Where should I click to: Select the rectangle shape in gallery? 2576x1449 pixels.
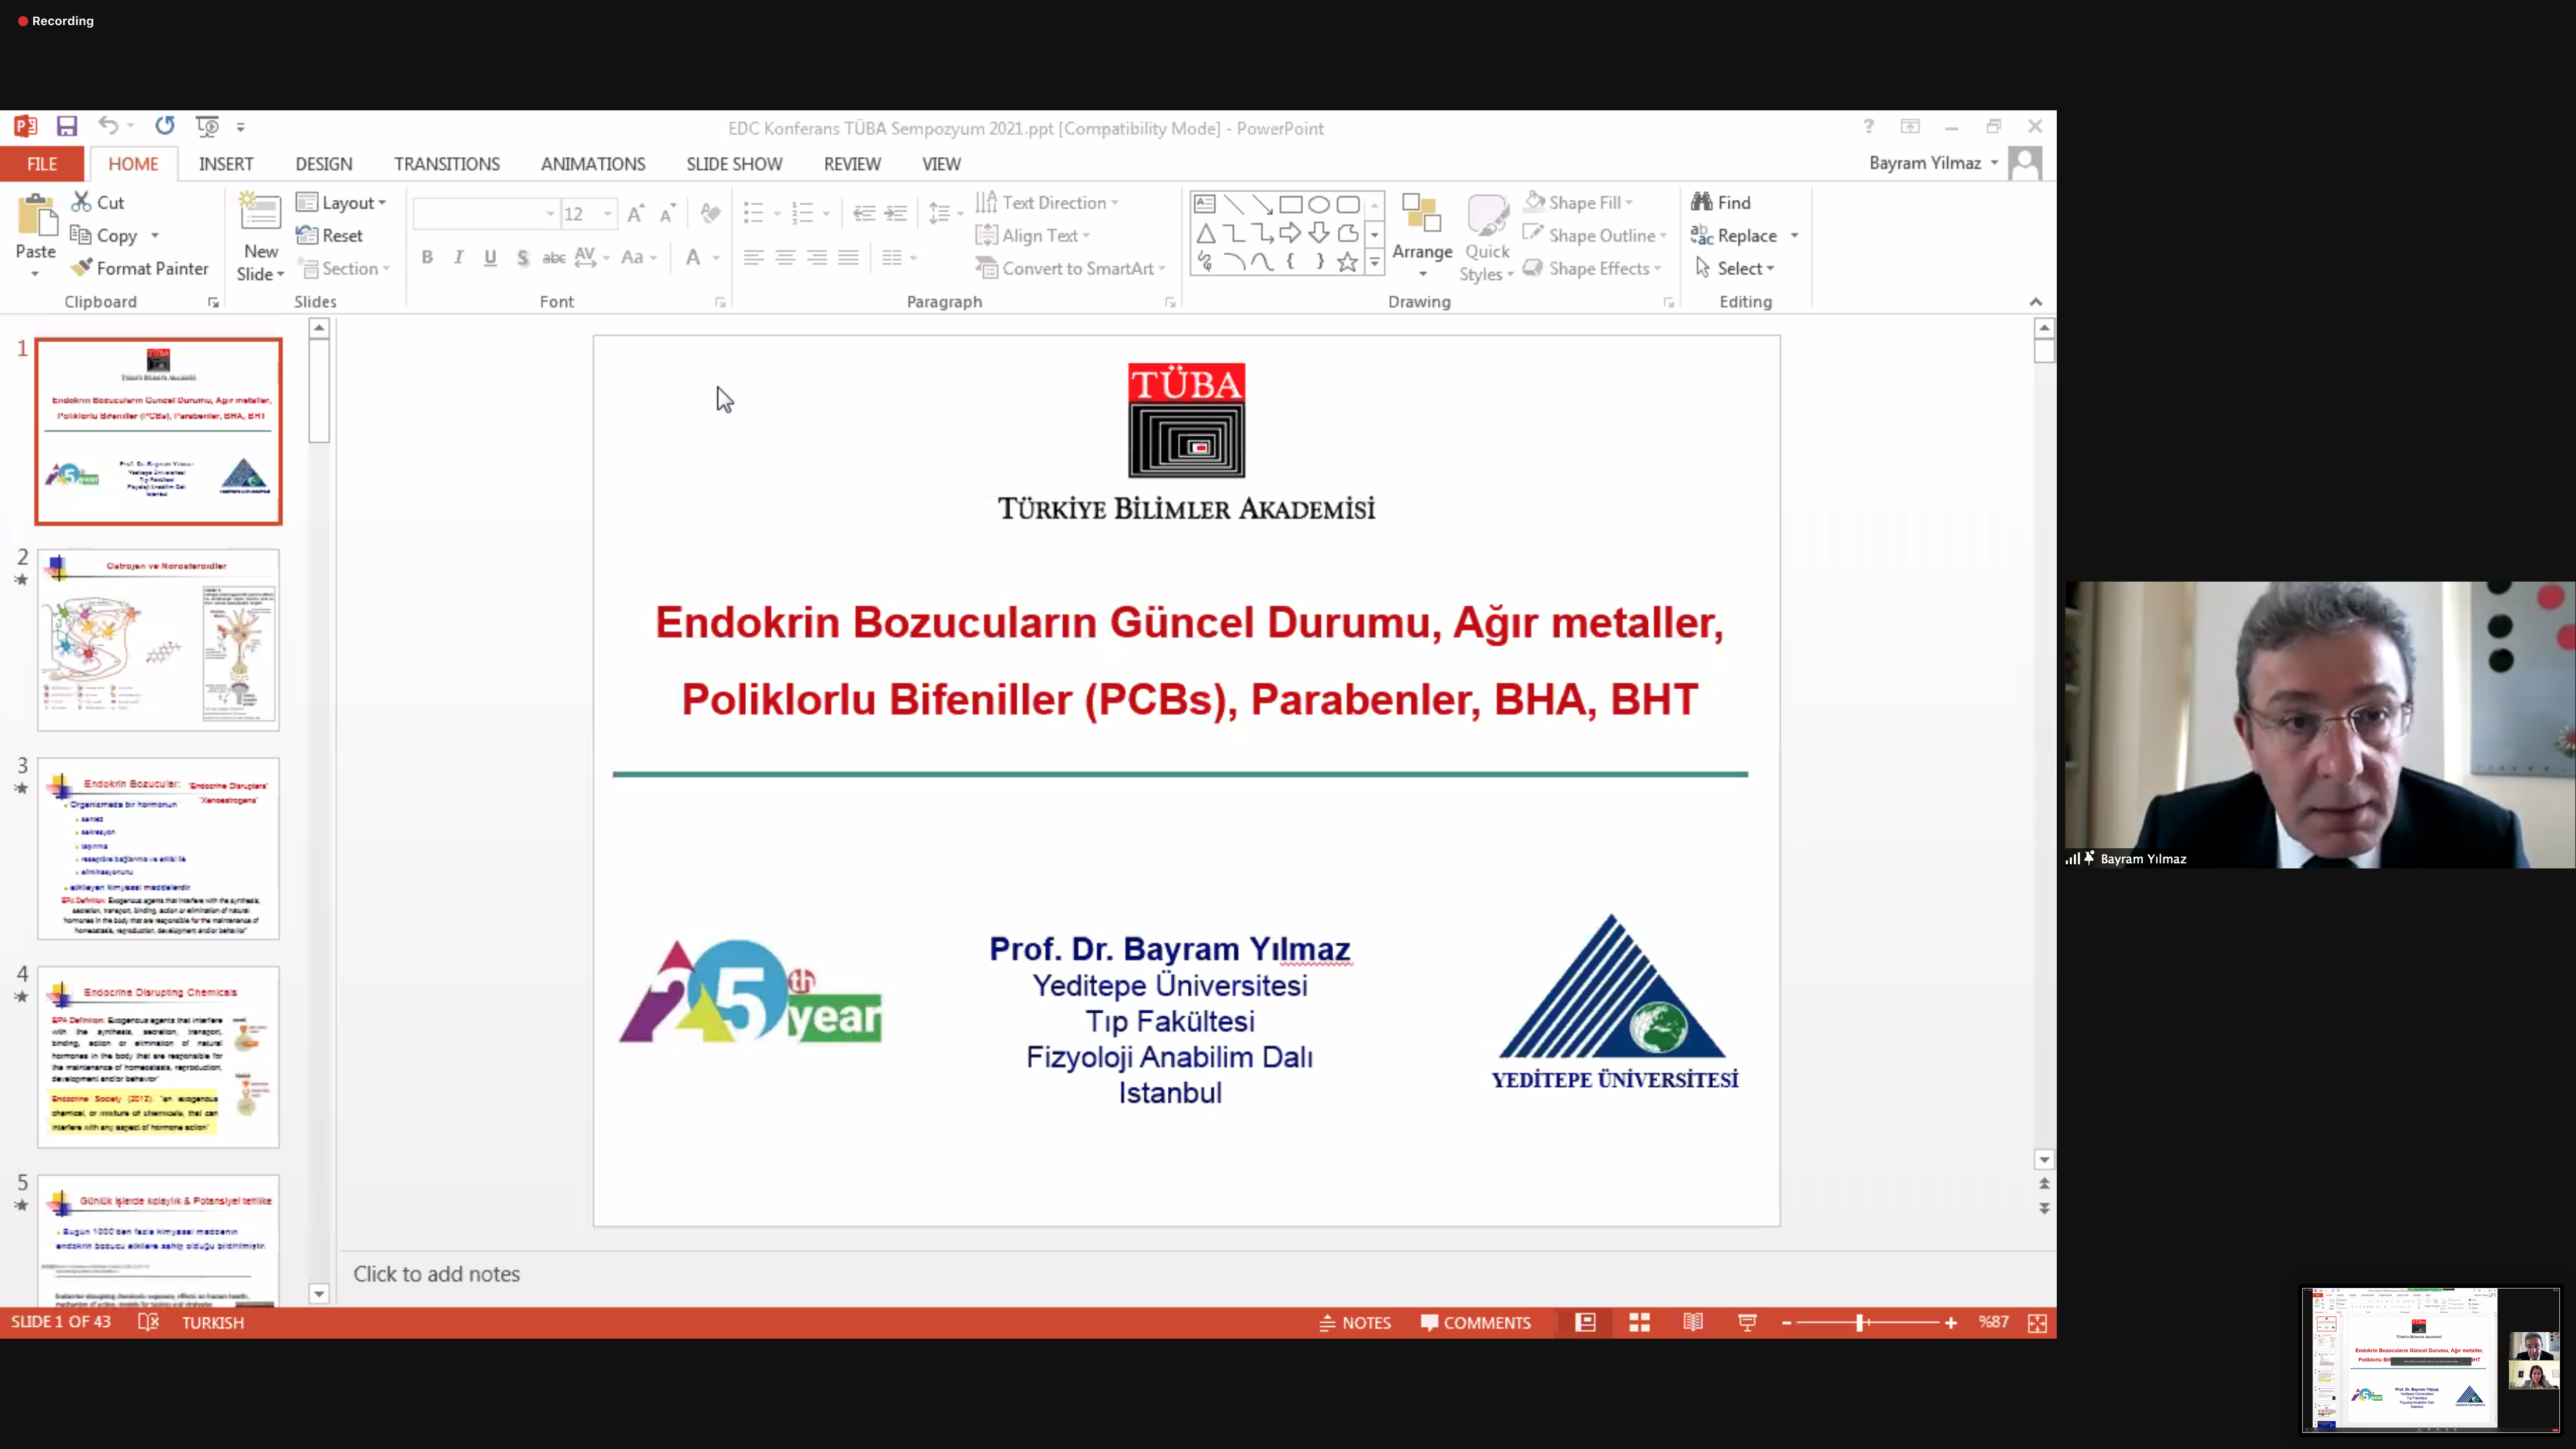click(x=1291, y=204)
